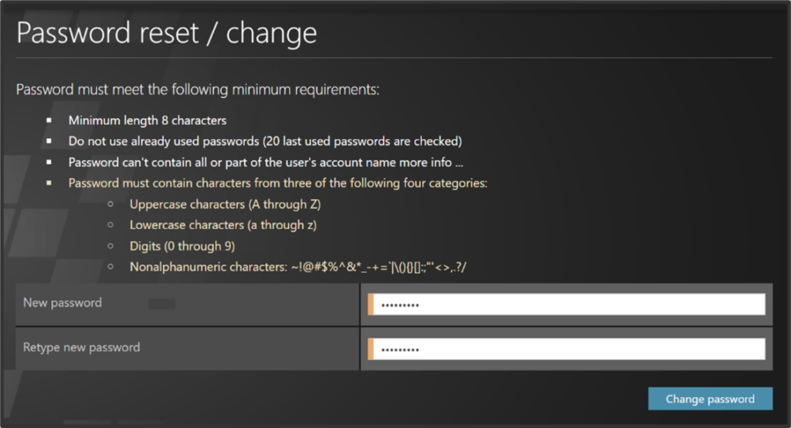The height and width of the screenshot is (428, 791).
Task: Click the circle bullet beside Uppercase characters
Action: tap(110, 204)
